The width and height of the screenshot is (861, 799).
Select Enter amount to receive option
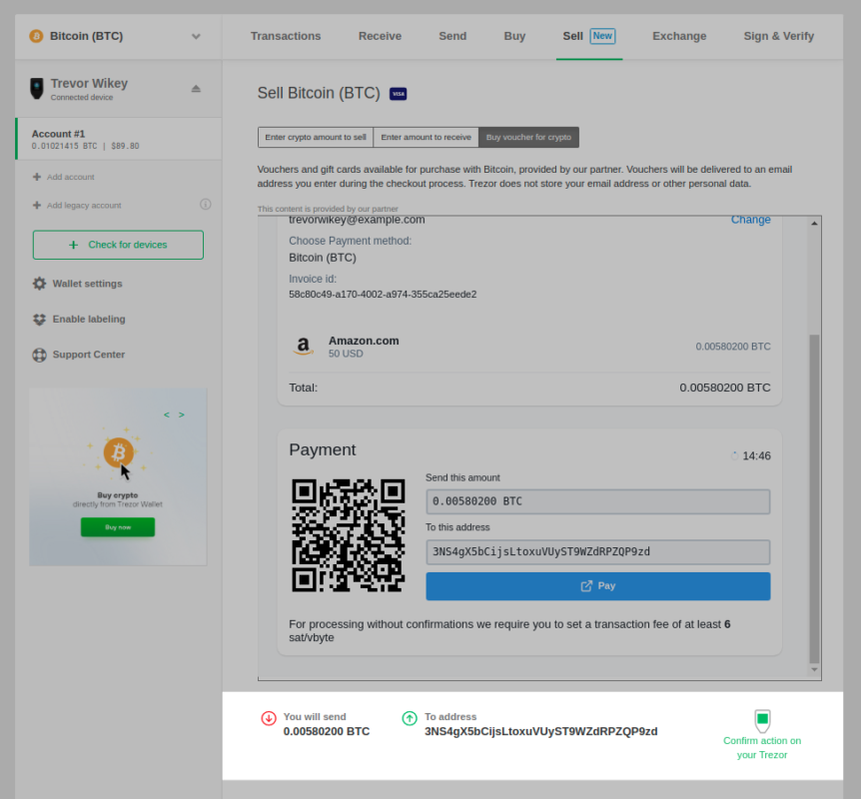click(x=427, y=137)
